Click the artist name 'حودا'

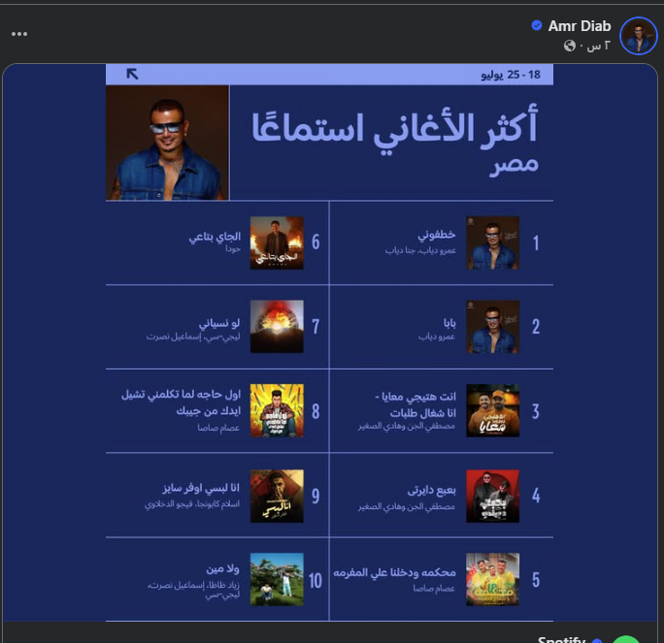233,249
